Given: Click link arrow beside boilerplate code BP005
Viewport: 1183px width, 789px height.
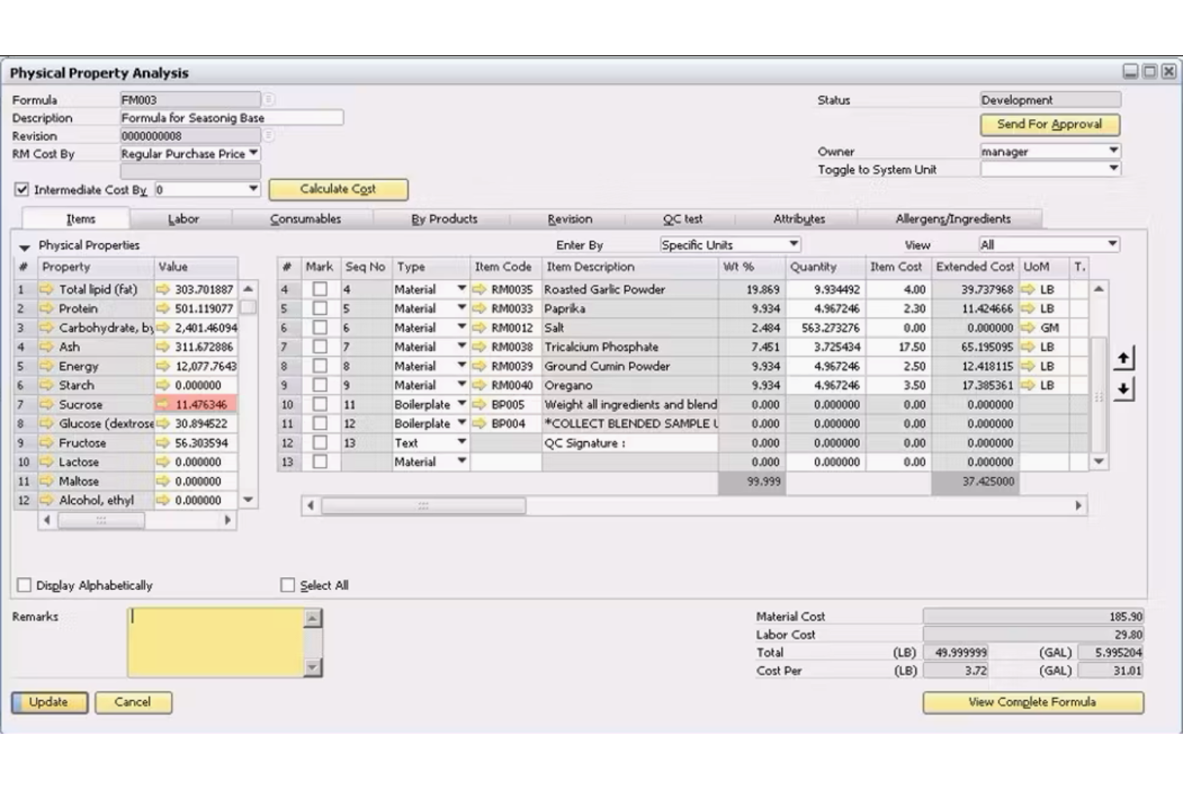Looking at the screenshot, I should tap(480, 404).
